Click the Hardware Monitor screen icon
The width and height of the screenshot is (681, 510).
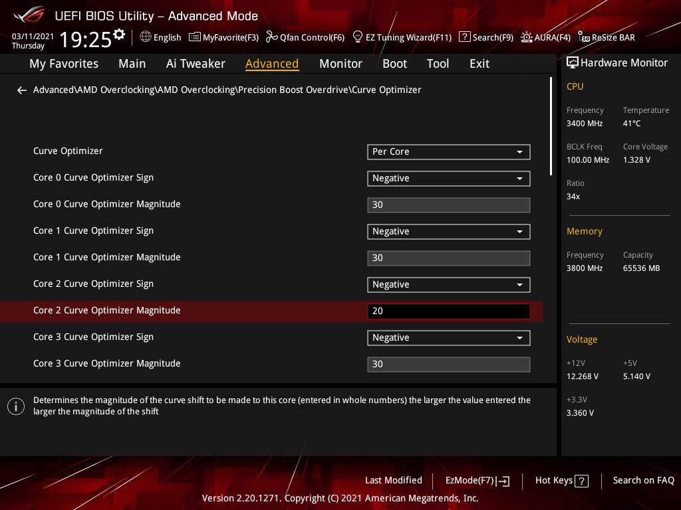pos(573,63)
